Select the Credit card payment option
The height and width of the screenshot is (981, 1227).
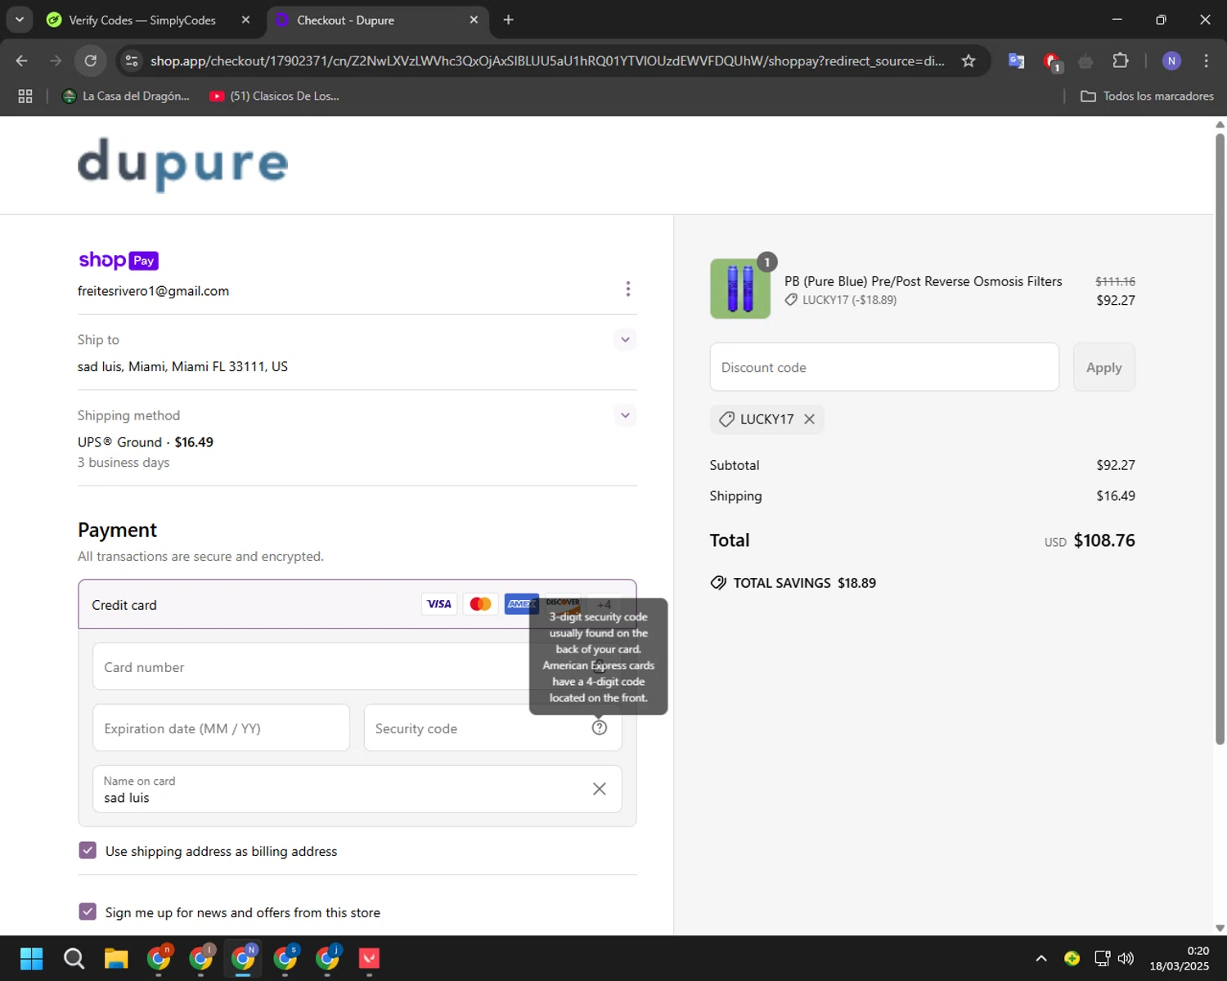pos(357,604)
